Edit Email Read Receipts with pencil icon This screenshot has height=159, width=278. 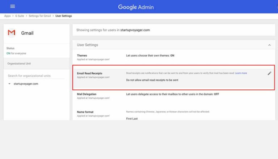pyautogui.click(x=269, y=73)
